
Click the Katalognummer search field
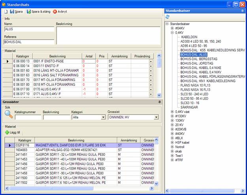coord(28,117)
